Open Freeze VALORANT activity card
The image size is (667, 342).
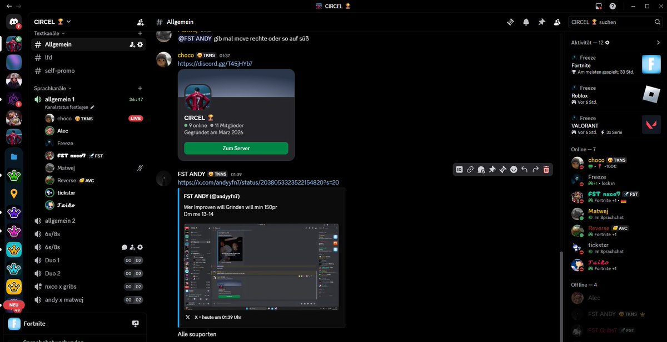tap(616, 125)
